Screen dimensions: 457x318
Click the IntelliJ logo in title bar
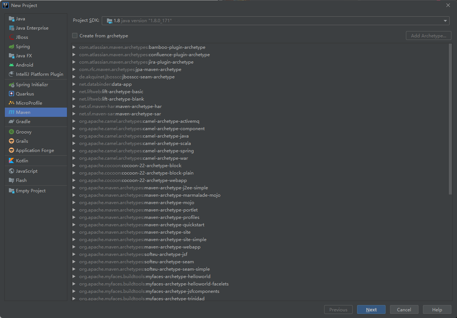click(x=5, y=5)
